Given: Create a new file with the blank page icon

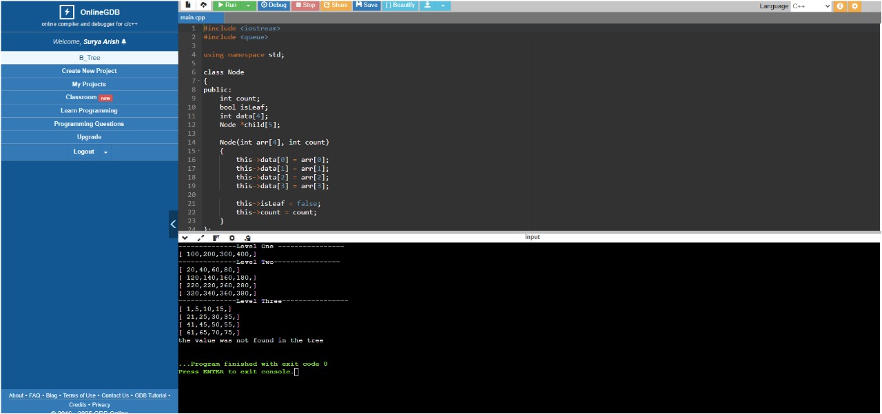Looking at the screenshot, I should pos(187,6).
